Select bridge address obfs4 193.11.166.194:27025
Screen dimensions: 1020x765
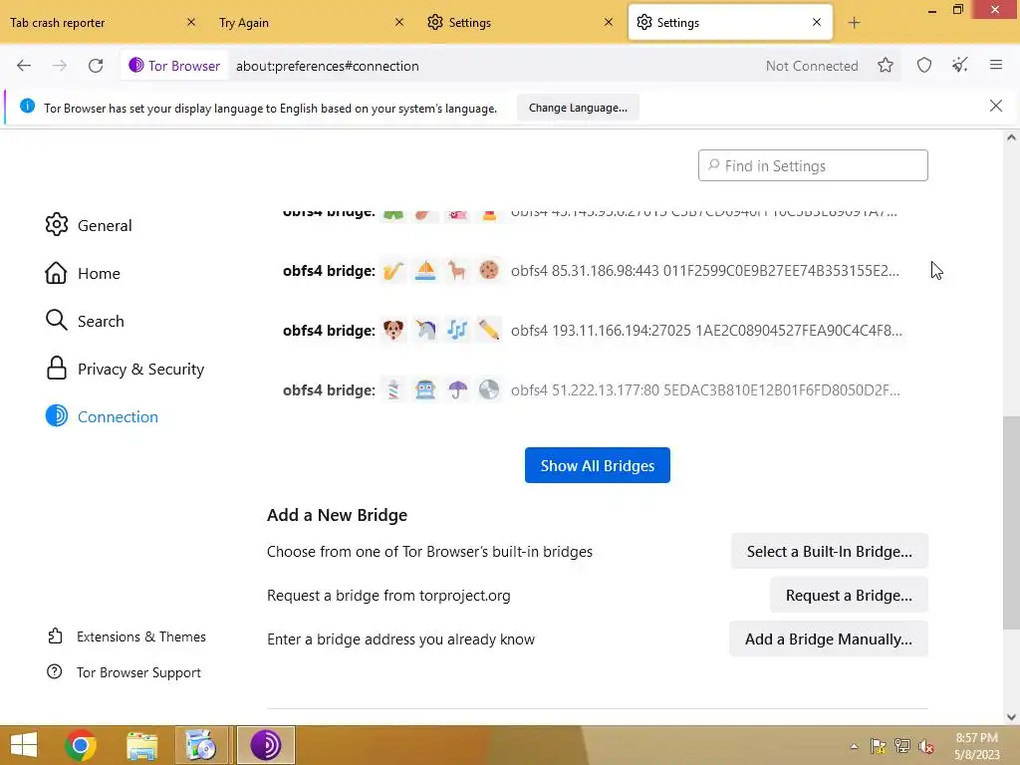pos(706,331)
